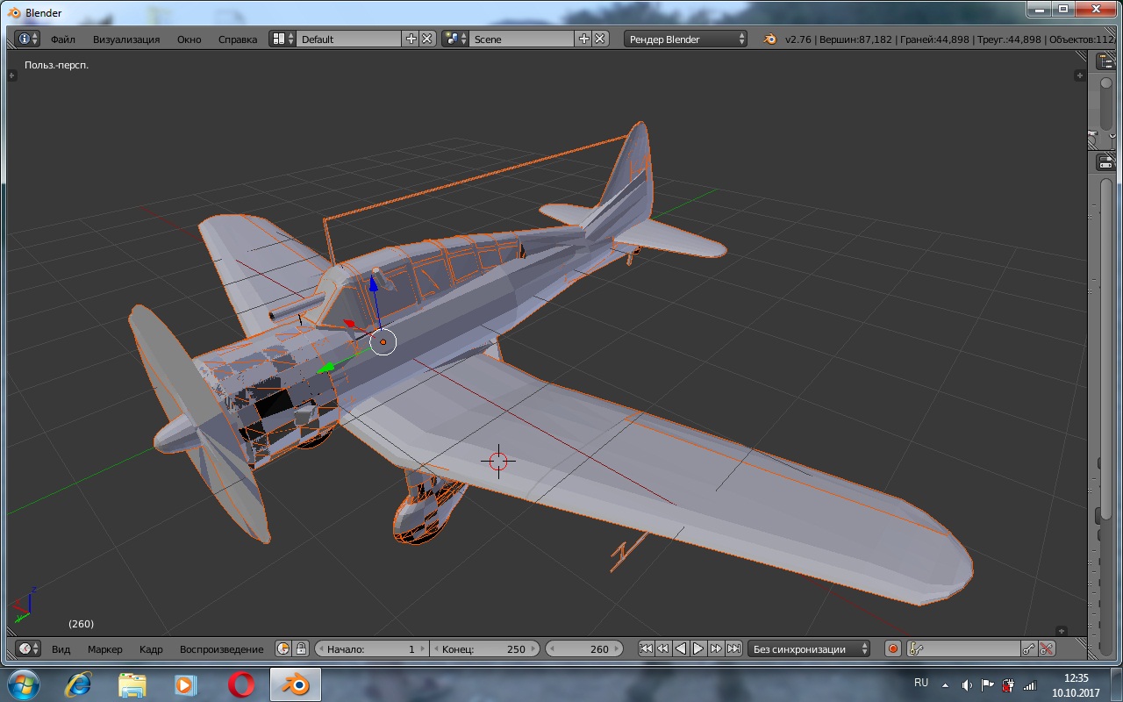Click the Blender logo in the header
The width and height of the screenshot is (1123, 702).
point(770,39)
